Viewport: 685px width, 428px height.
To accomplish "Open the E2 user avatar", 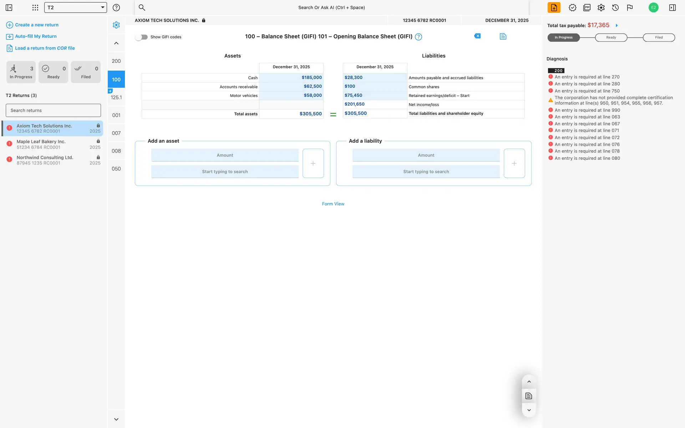I will coord(653,7).
